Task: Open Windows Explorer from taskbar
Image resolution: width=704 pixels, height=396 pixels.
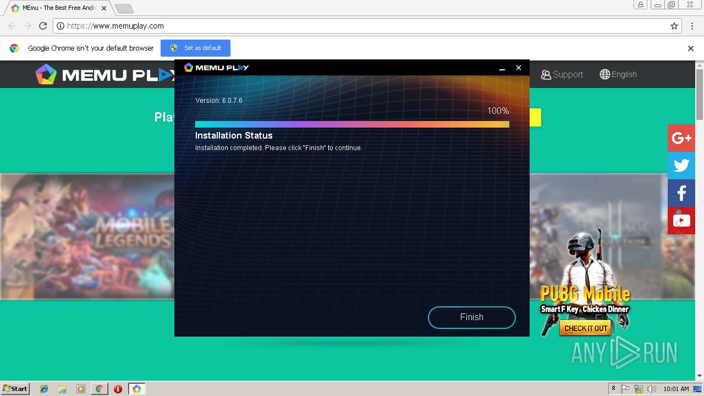Action: [62, 389]
